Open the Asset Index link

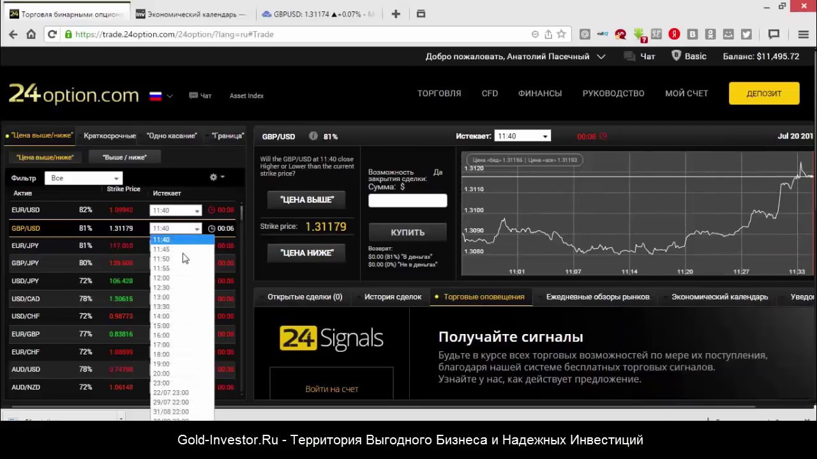246,96
